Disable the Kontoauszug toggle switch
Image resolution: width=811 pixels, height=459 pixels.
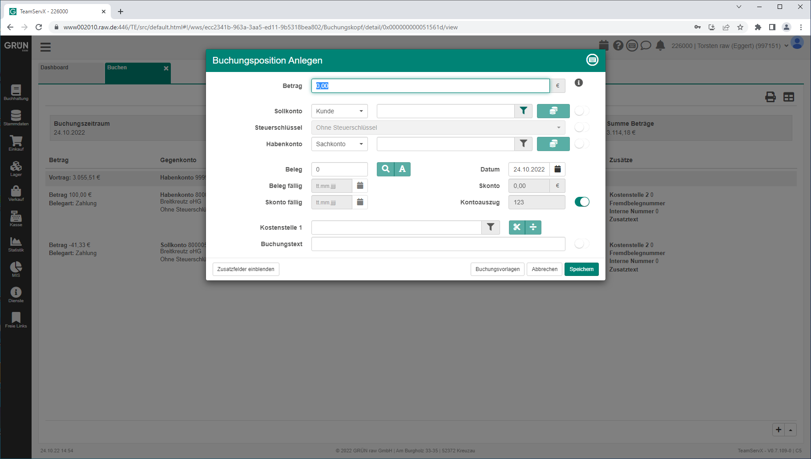tap(581, 202)
